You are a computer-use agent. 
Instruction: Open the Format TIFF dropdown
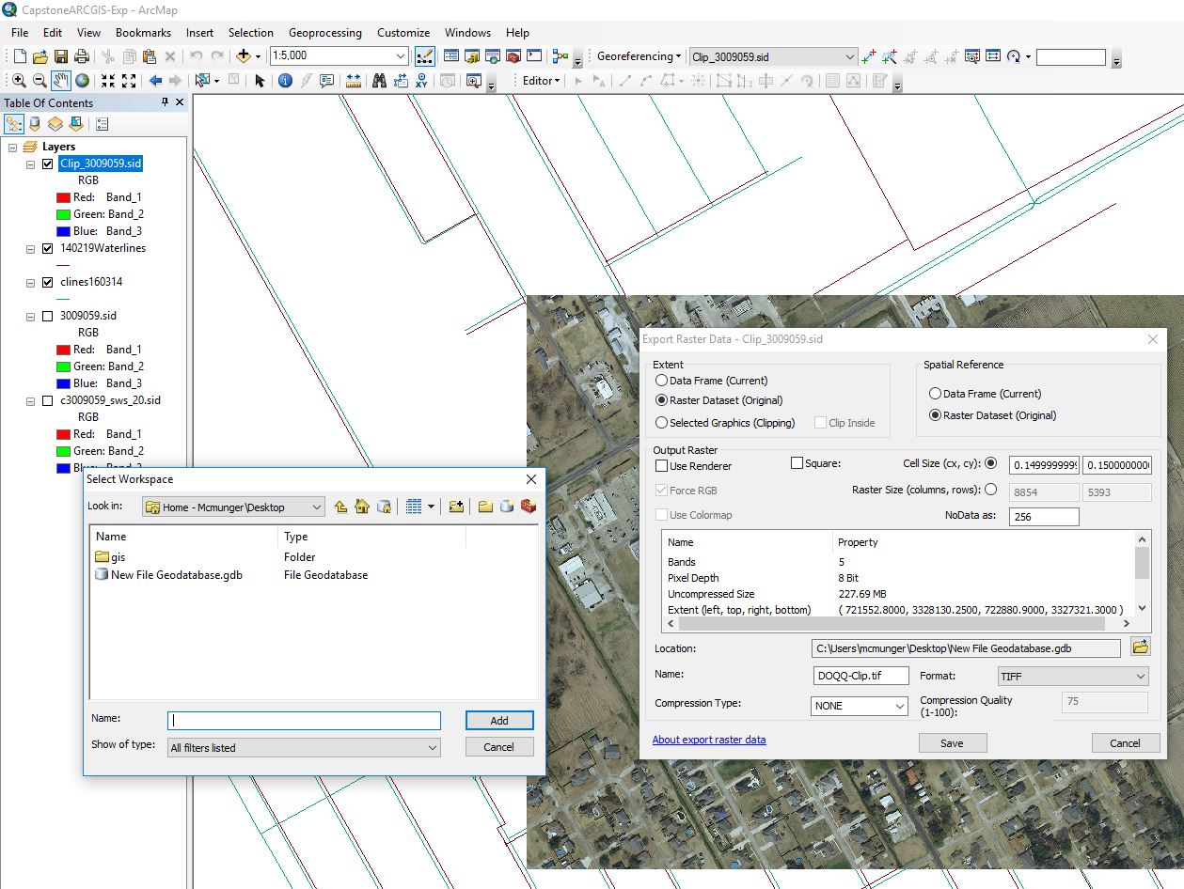tap(1073, 677)
